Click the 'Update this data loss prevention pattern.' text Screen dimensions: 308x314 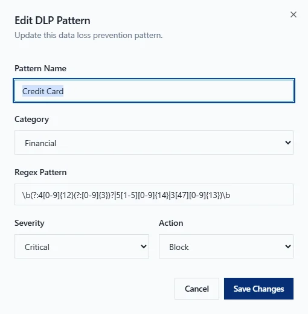coord(89,36)
